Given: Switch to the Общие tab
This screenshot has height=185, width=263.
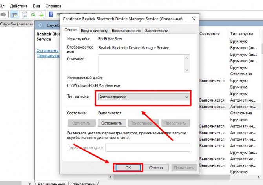Looking at the screenshot, I should coord(70,30).
